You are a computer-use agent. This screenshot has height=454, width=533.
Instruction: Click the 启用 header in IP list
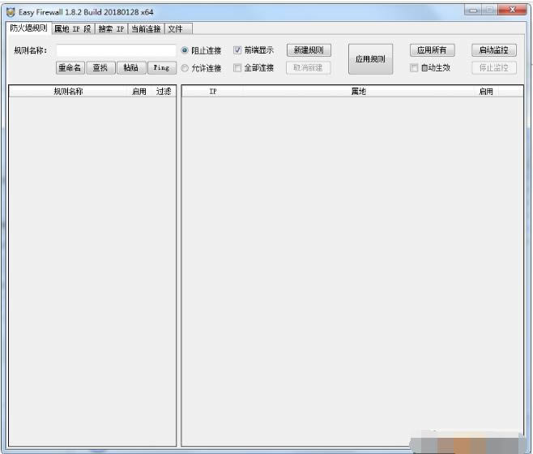[486, 92]
